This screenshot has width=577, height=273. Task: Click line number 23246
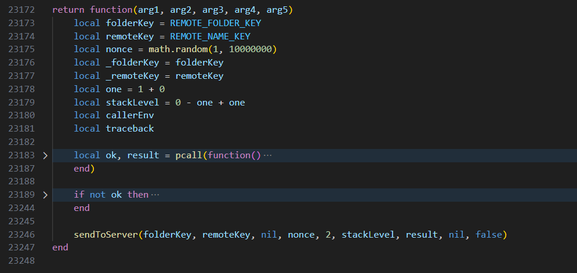(x=21, y=234)
